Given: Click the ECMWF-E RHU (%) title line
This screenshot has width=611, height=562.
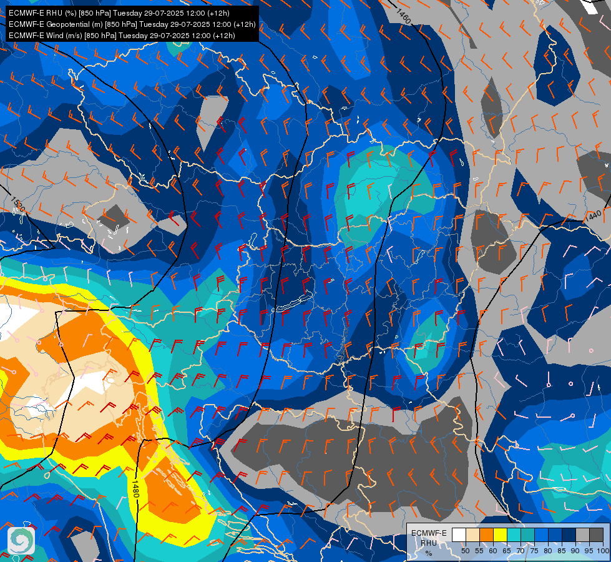Looking at the screenshot, I should point(119,13).
